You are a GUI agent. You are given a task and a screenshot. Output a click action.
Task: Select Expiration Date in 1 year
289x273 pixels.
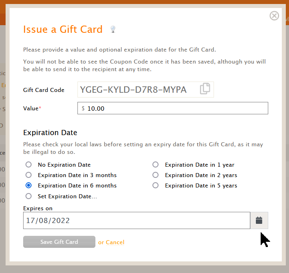pos(155,164)
